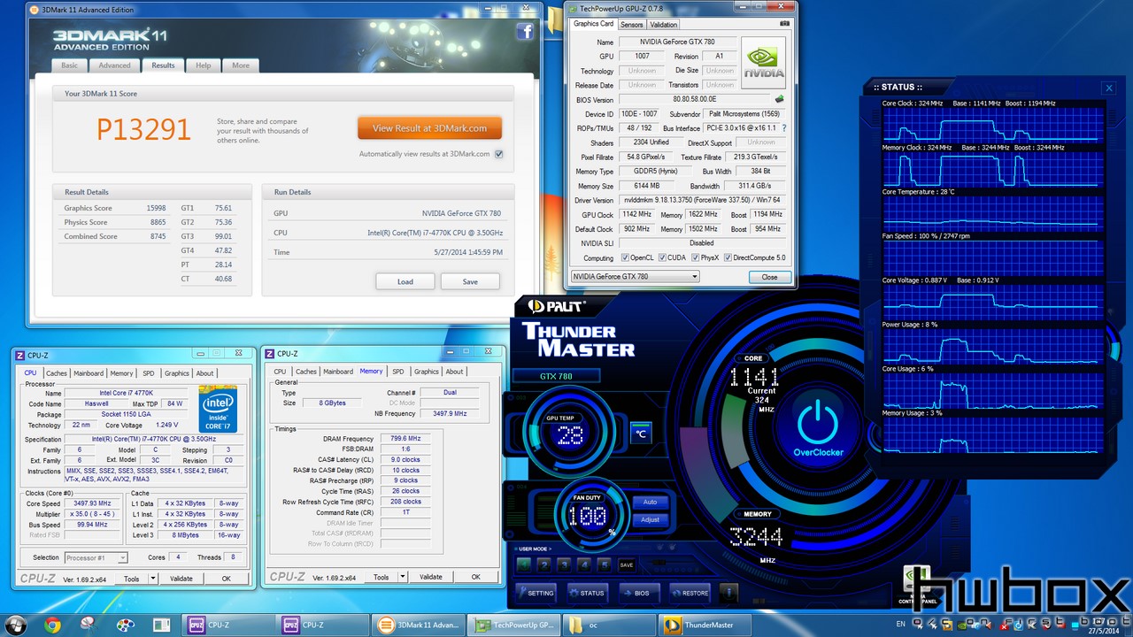Select user mode profile 4 in ThunderMaster
The height and width of the screenshot is (637, 1133).
(584, 564)
